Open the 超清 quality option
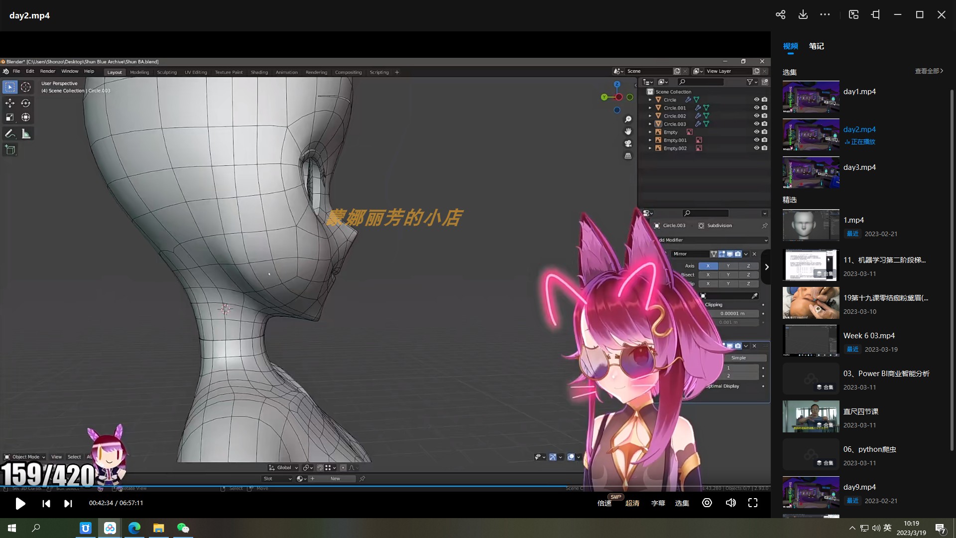The height and width of the screenshot is (538, 956). [632, 503]
